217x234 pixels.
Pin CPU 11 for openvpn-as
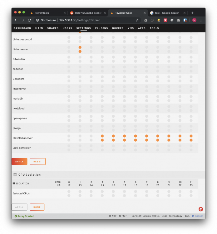tap(191, 116)
